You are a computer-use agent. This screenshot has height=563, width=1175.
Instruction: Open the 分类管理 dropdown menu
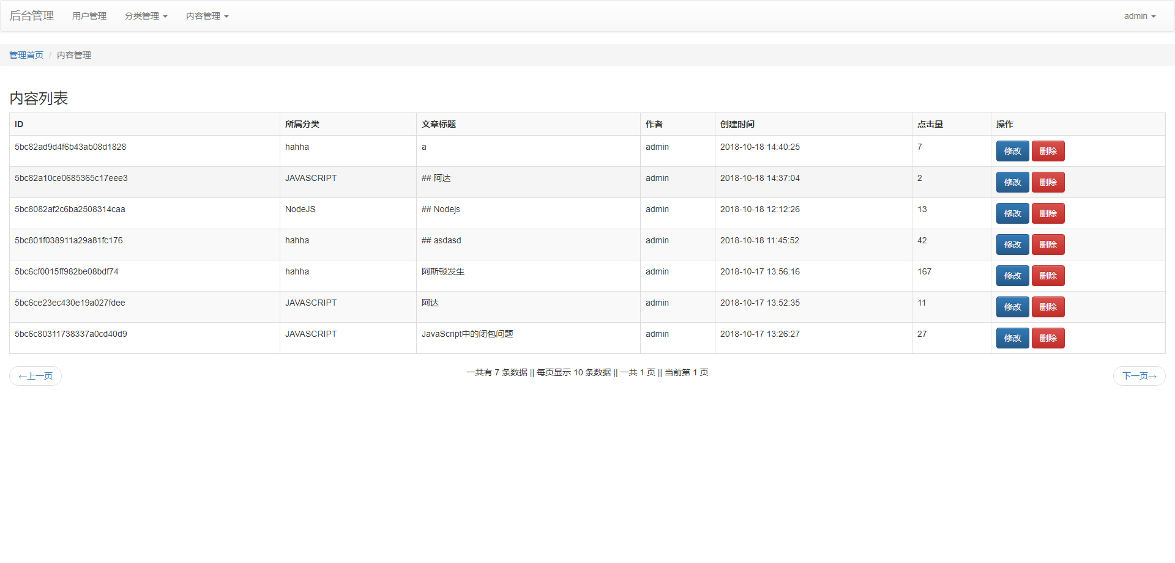pyautogui.click(x=146, y=16)
